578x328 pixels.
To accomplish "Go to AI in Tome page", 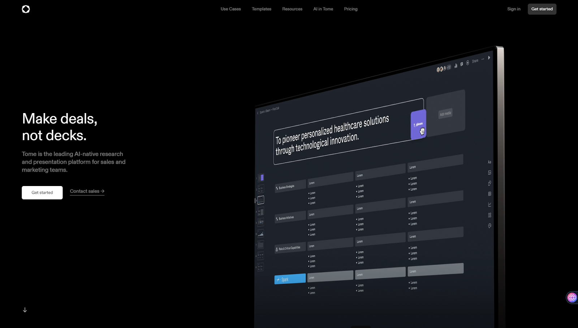I will 323,9.
